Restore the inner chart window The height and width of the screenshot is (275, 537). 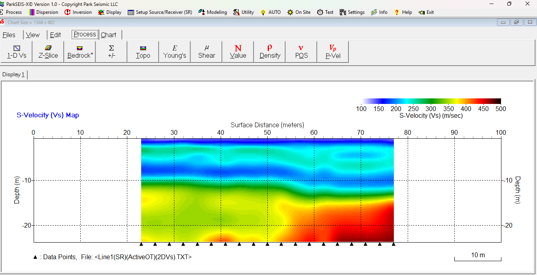[x=516, y=23]
